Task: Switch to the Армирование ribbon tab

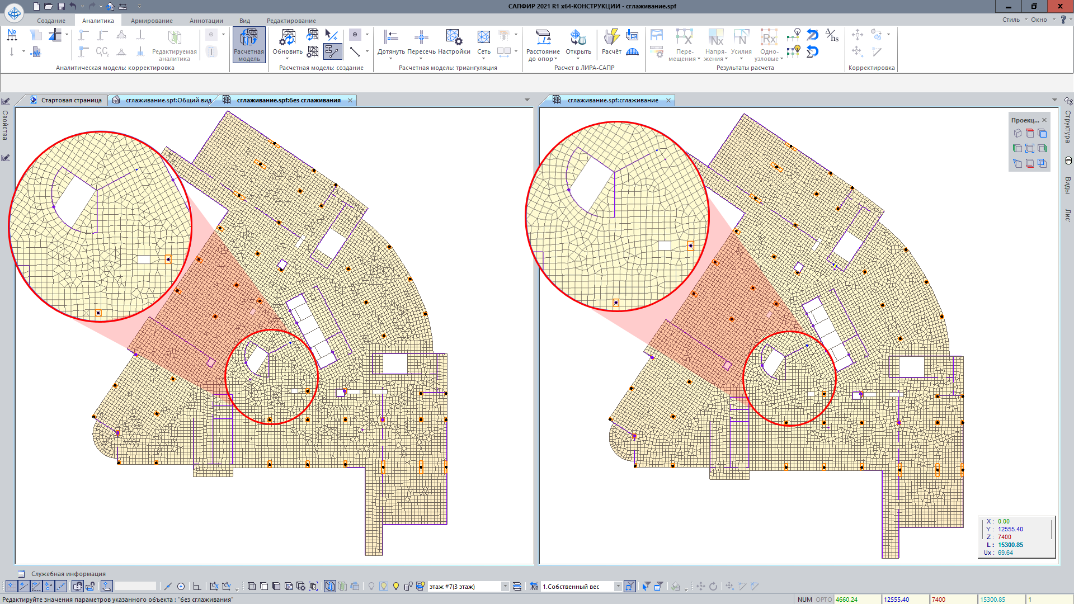Action: click(x=152, y=21)
